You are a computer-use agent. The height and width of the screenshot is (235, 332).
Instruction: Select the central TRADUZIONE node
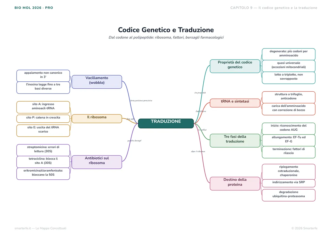[166, 123]
